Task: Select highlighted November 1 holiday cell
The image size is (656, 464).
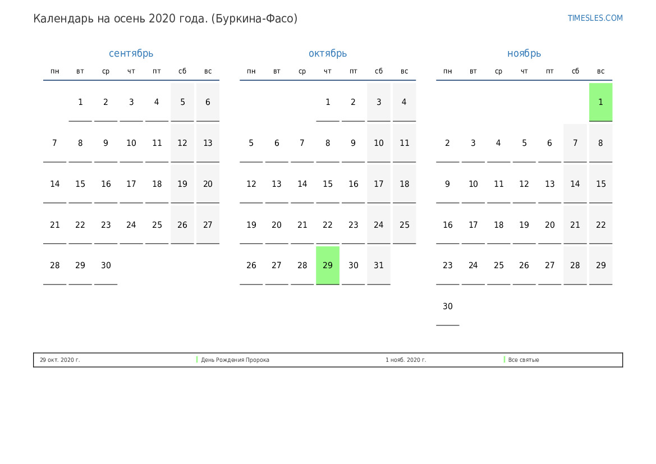Action: pos(600,102)
